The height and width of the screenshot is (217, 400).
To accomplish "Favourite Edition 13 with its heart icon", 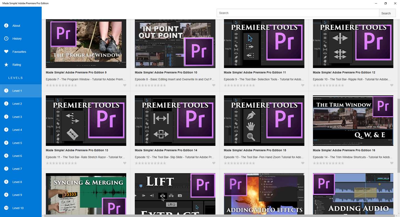I will (x=125, y=163).
